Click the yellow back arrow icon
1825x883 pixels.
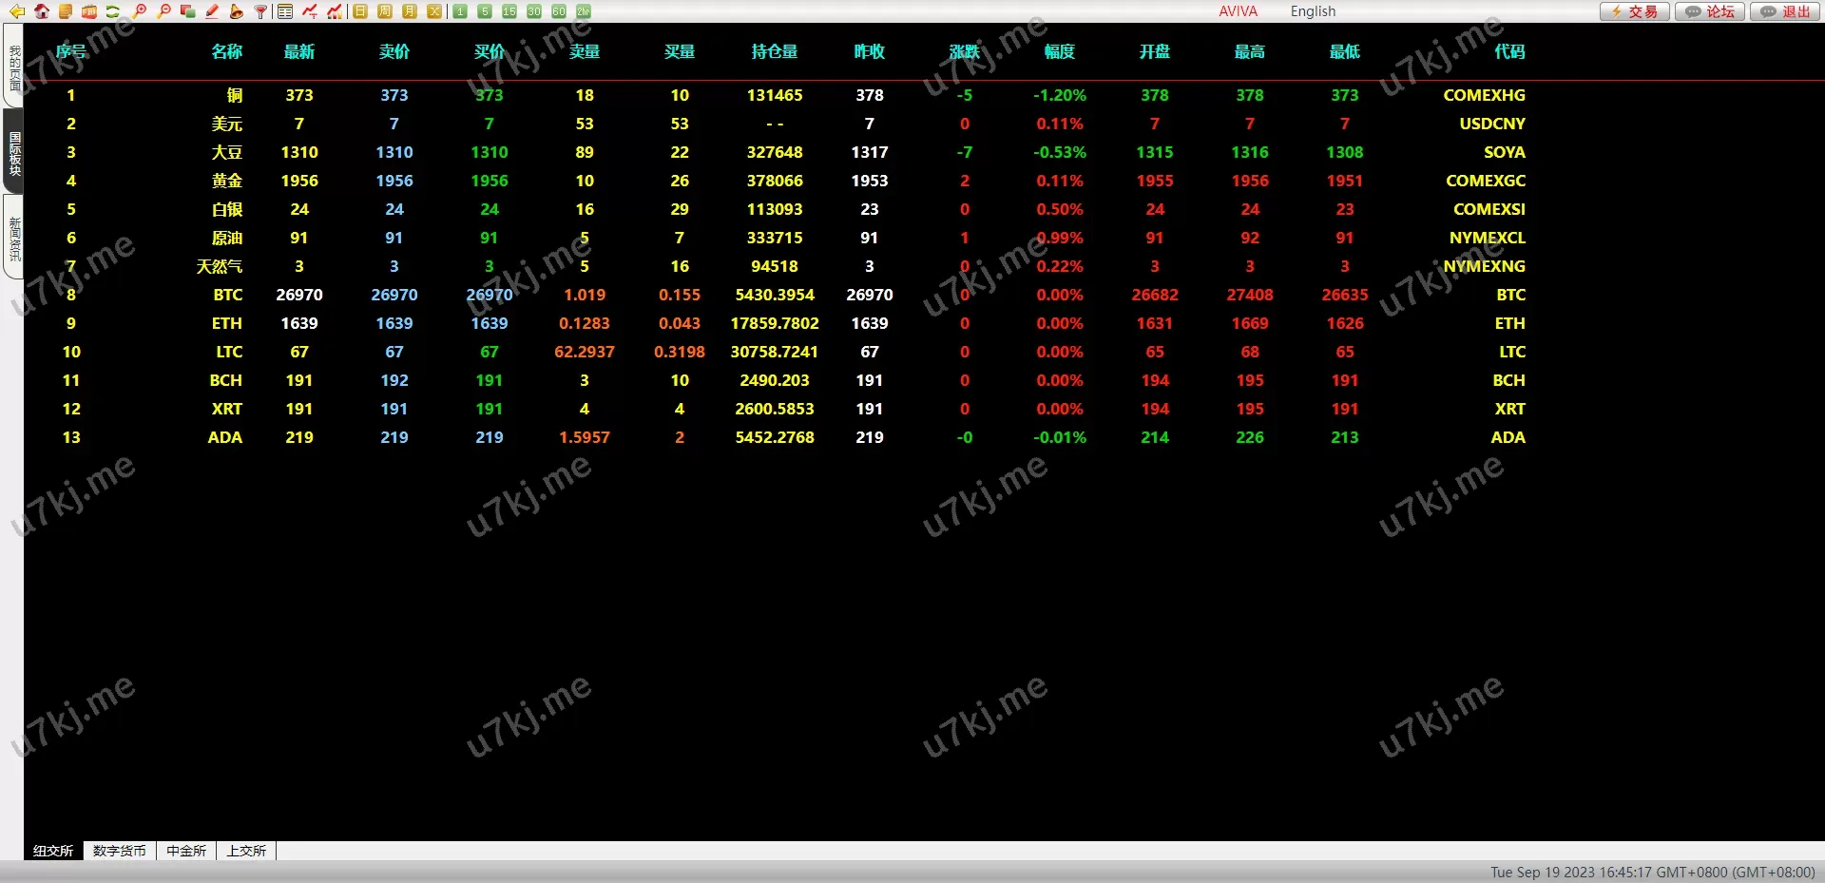(16, 11)
